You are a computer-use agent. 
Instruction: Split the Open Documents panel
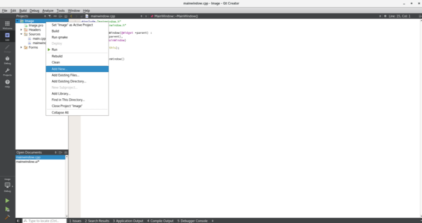click(61, 152)
